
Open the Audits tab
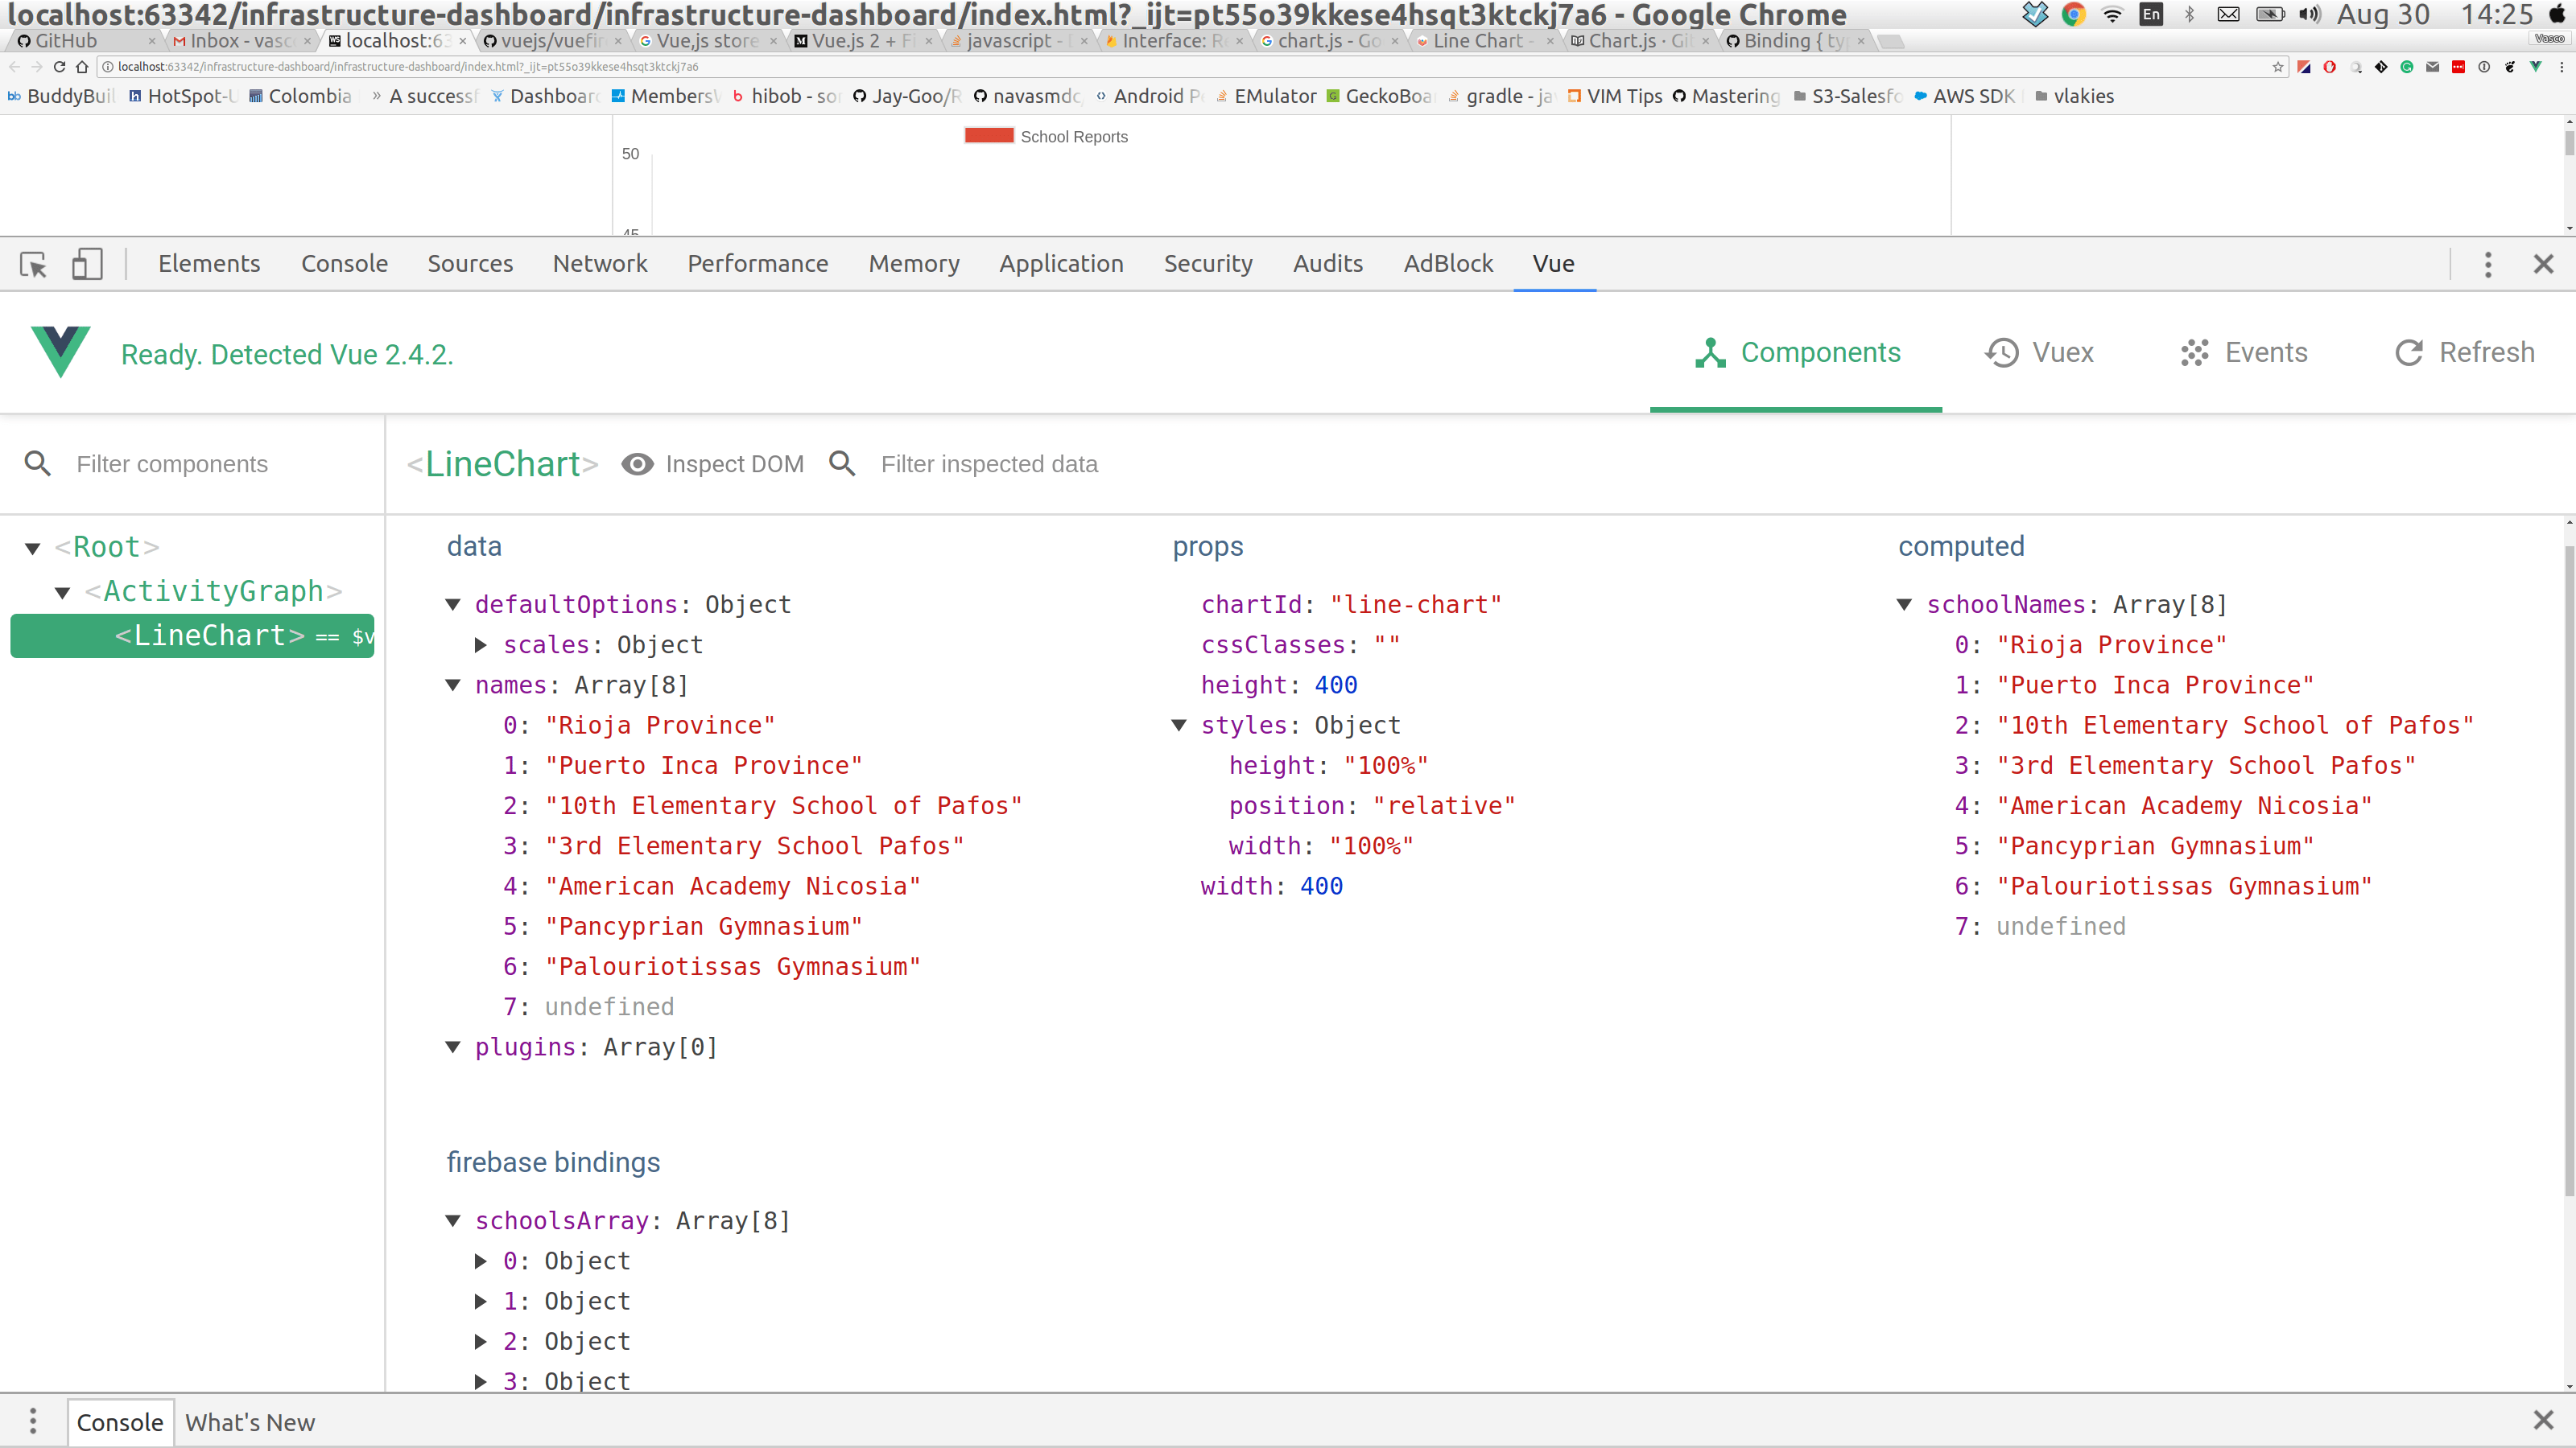(x=1328, y=264)
